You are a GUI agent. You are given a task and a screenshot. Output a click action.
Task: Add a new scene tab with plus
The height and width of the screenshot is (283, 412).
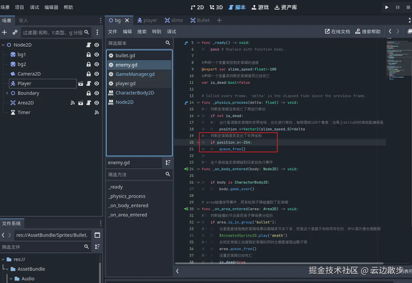pos(219,20)
